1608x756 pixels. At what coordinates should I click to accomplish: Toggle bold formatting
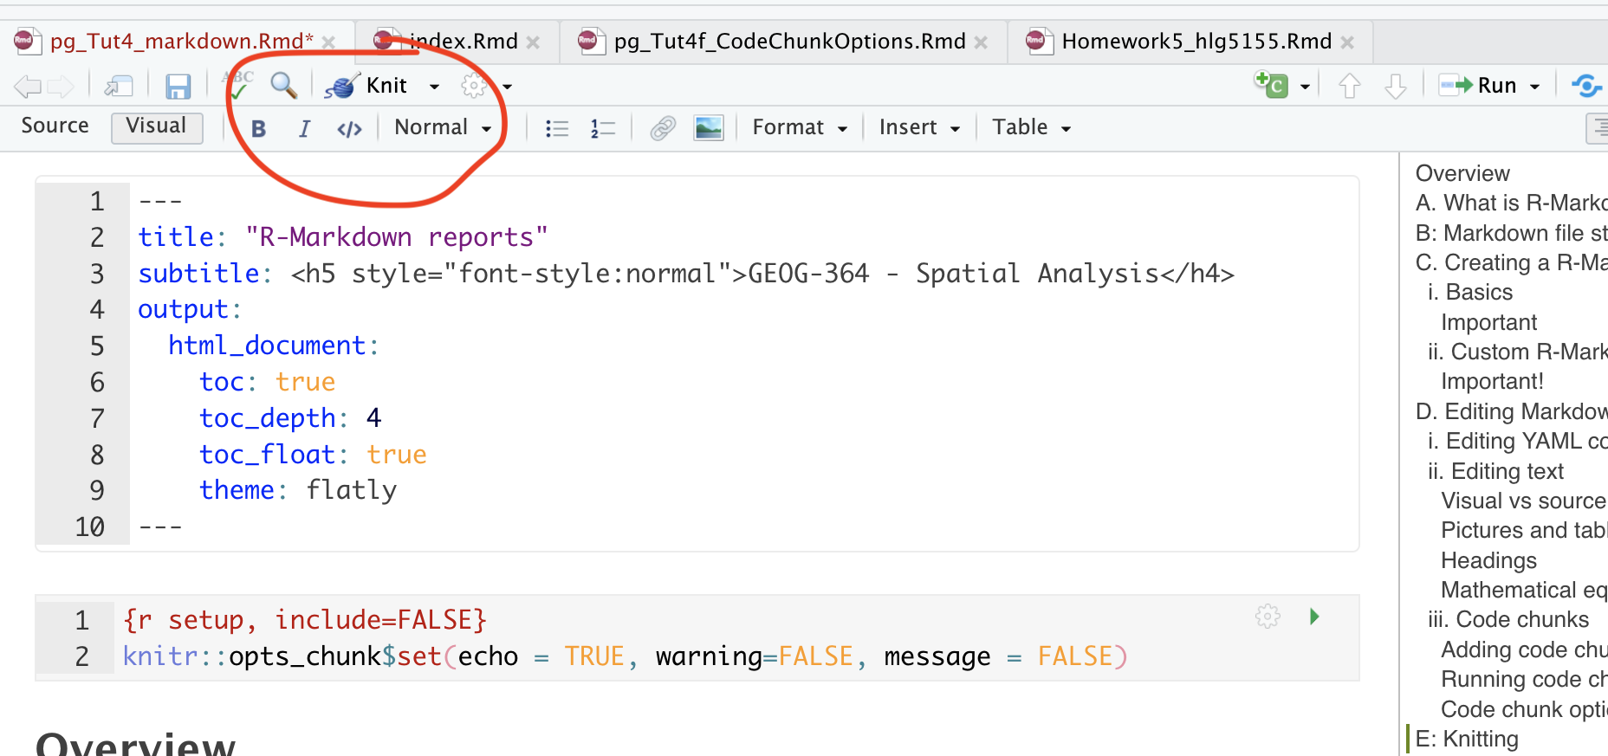pyautogui.click(x=258, y=128)
